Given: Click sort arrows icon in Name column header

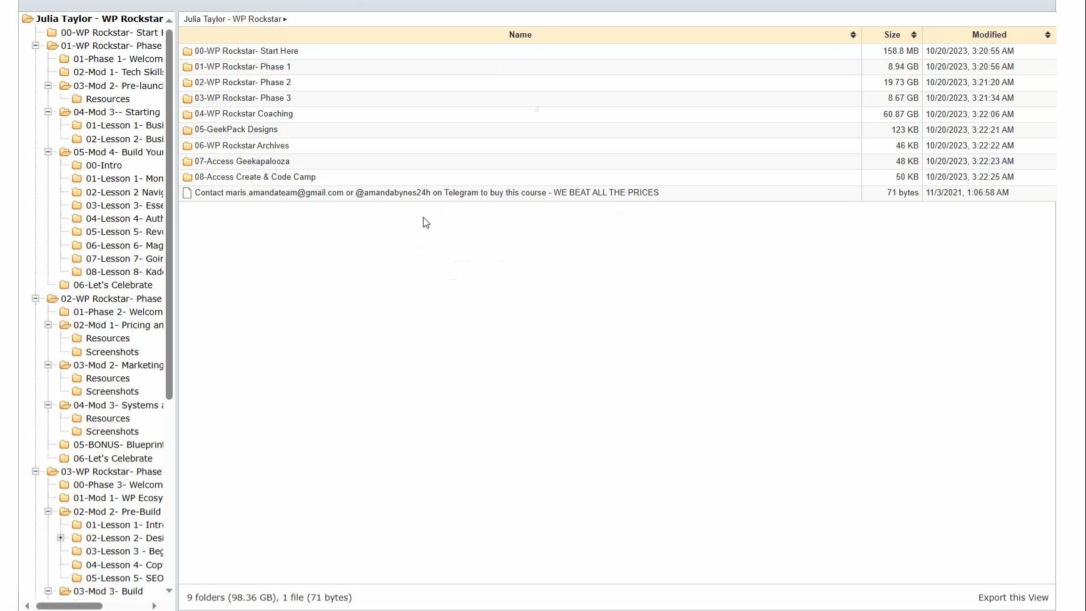Looking at the screenshot, I should pyautogui.click(x=853, y=35).
